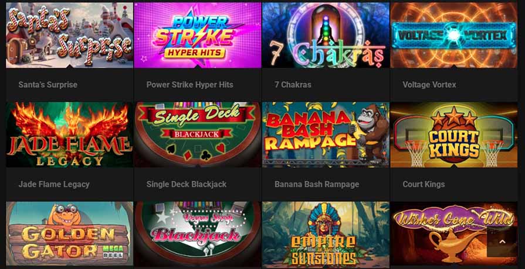Open Banana Bash Rampage gorilla thumbnail

326,135
